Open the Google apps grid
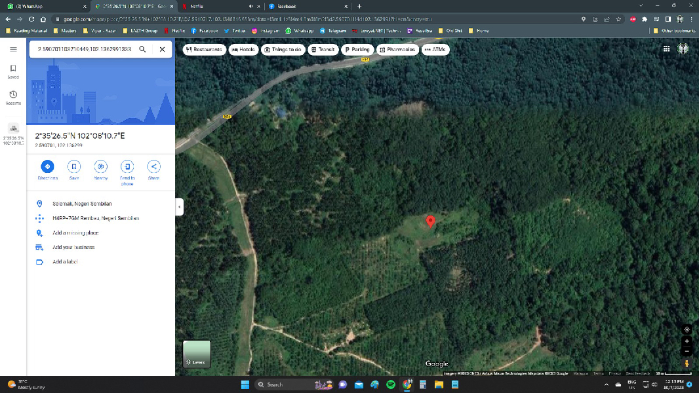 [x=666, y=49]
